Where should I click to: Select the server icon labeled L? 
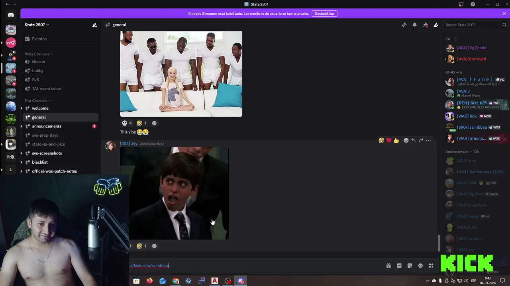pos(11,170)
